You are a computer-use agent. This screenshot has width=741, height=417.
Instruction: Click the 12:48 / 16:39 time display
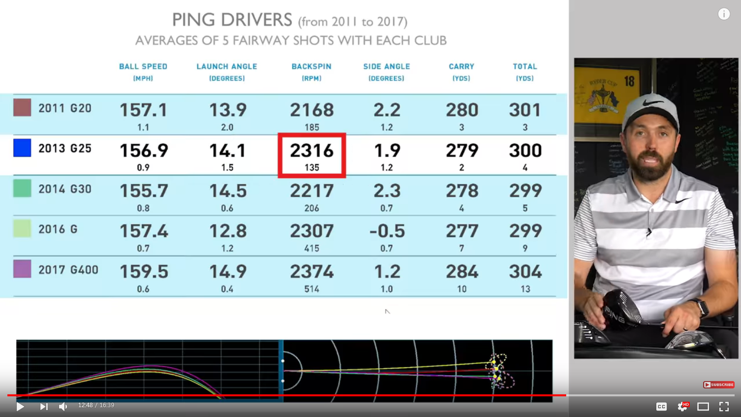pos(96,405)
